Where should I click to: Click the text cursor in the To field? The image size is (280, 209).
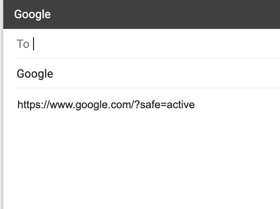(34, 44)
